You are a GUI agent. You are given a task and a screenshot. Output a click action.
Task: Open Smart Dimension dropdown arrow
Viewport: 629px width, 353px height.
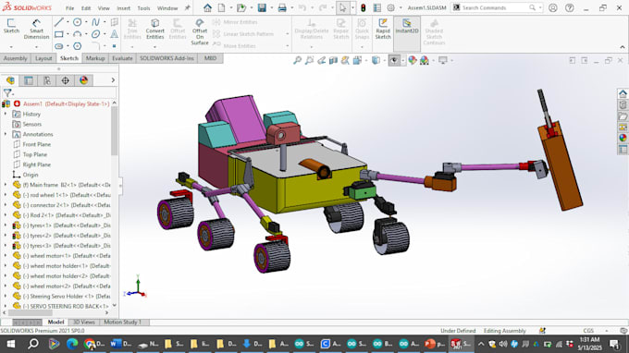tap(36, 47)
